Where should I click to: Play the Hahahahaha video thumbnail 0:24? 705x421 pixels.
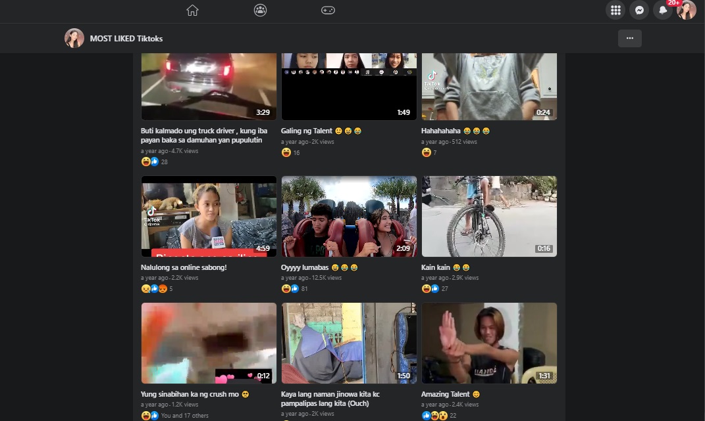[489, 86]
